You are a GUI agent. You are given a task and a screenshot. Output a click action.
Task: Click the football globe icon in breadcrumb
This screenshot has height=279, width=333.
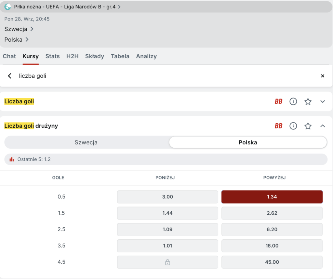(8, 7)
